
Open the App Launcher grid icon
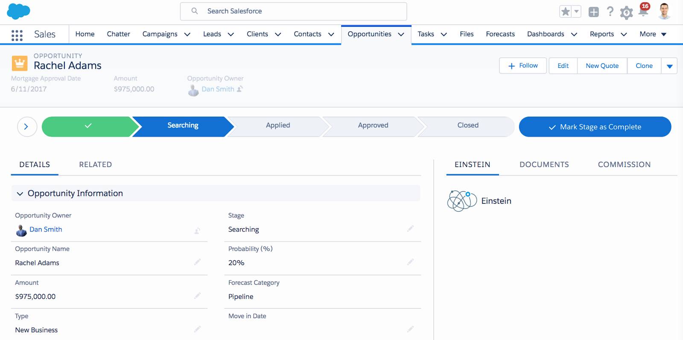coord(17,35)
